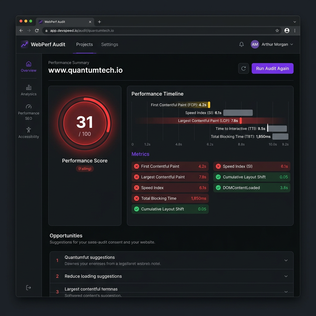Viewport: 316px width, 316px height.
Task: Click the Performance Timeline heading
Action: pos(157,94)
